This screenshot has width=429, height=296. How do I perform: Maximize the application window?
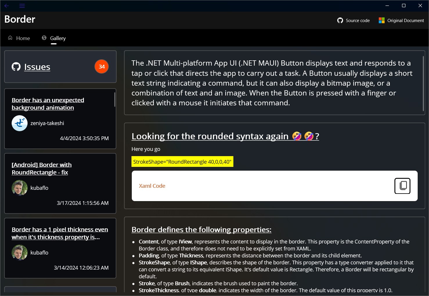click(403, 6)
